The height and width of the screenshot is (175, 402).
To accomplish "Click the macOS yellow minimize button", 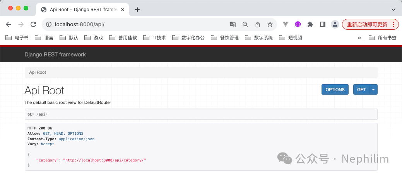I will pos(18,8).
